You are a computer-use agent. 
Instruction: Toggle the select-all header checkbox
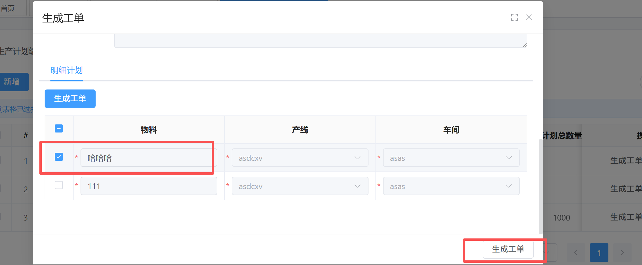click(x=59, y=128)
